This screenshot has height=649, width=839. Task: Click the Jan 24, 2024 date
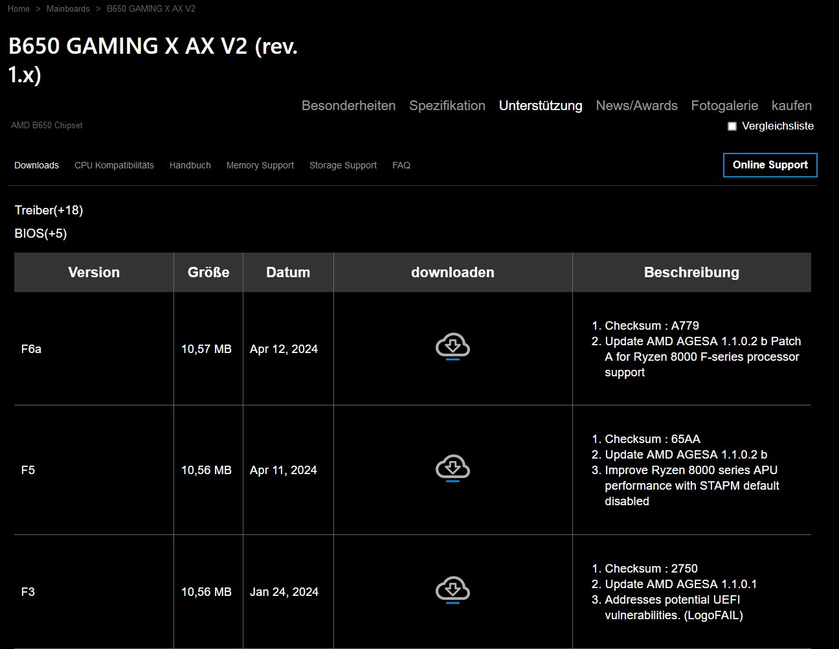click(x=284, y=592)
